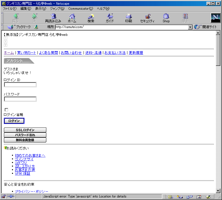Viewport: 222px width, 200px height.
Task: Click the Netscape N logo
Action: tap(216, 18)
